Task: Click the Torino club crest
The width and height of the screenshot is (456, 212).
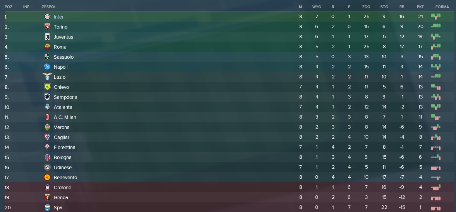Action: click(47, 27)
